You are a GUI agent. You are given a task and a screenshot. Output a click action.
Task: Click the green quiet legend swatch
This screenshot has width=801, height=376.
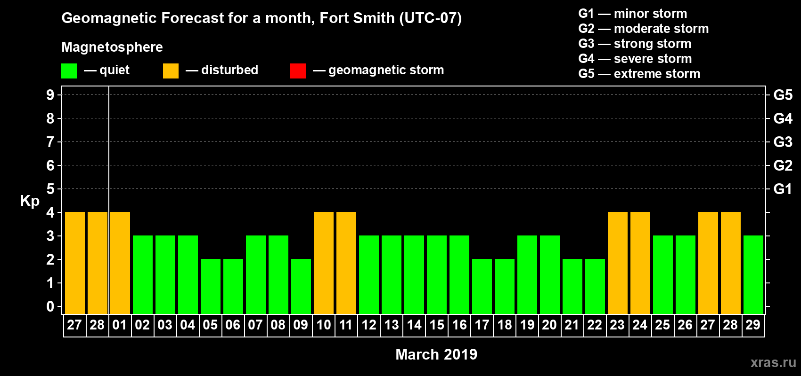[x=69, y=71]
